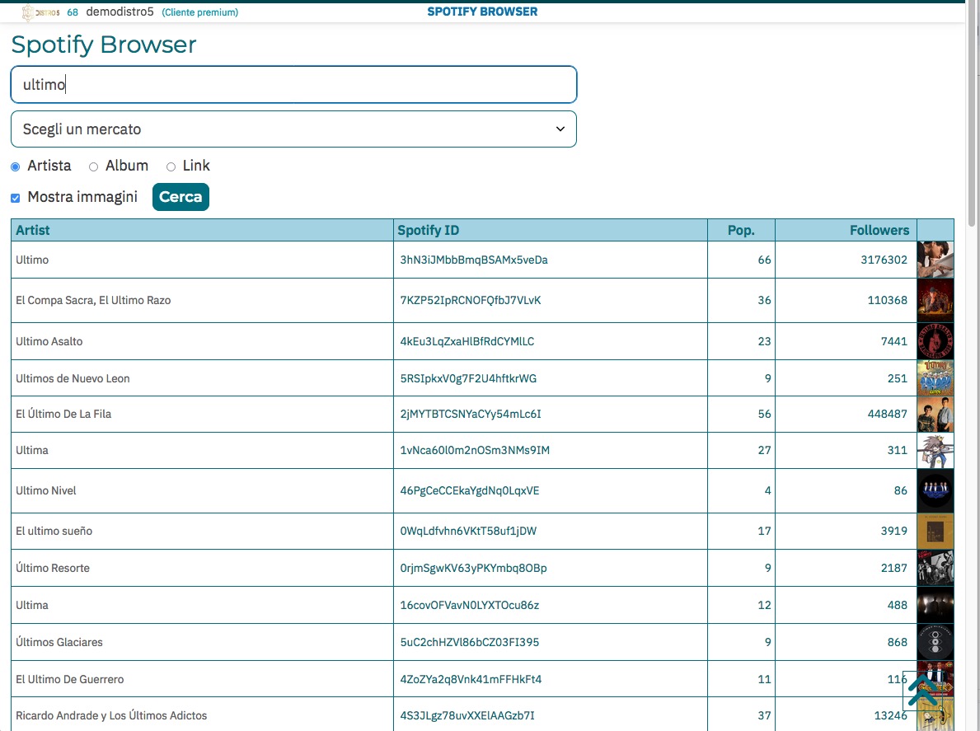Click the artist name El Último De La Fila
This screenshot has width=980, height=731.
[x=63, y=414]
